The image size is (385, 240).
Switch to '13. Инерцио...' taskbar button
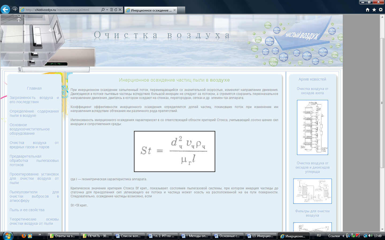click(x=261, y=236)
